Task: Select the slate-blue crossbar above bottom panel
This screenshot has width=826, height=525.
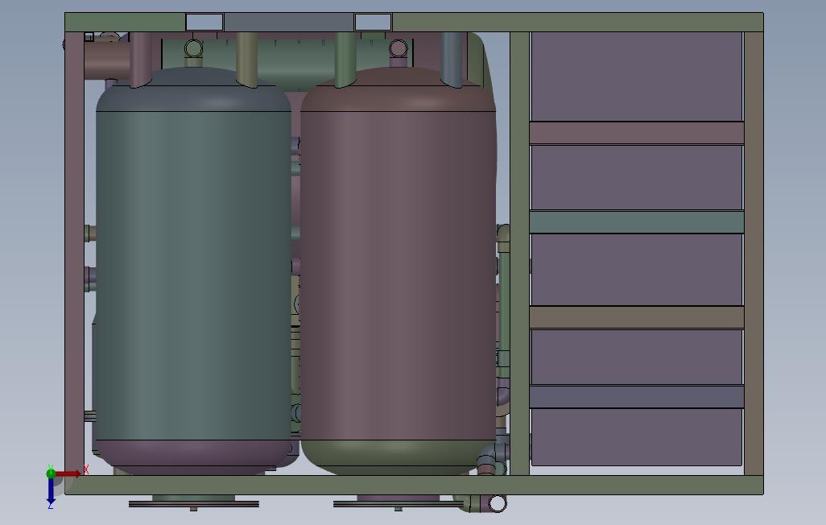Action: [636, 396]
